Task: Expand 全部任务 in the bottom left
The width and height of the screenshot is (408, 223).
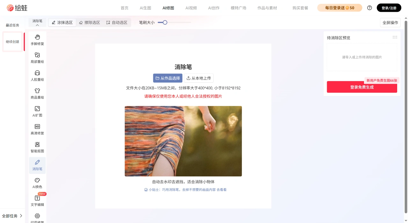Action: pyautogui.click(x=12, y=216)
